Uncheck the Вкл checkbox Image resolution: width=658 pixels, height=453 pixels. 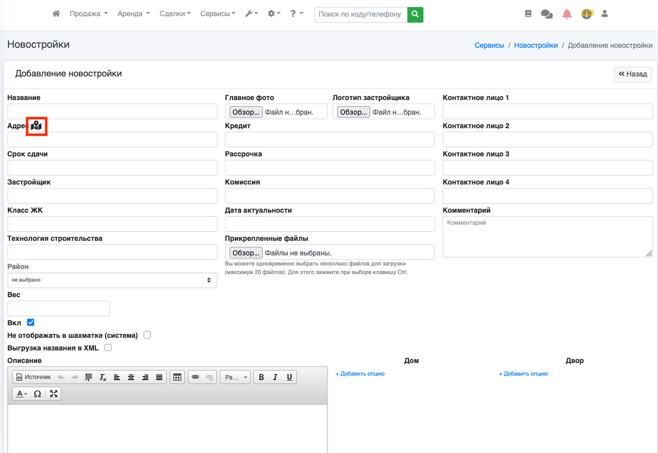[x=31, y=322]
